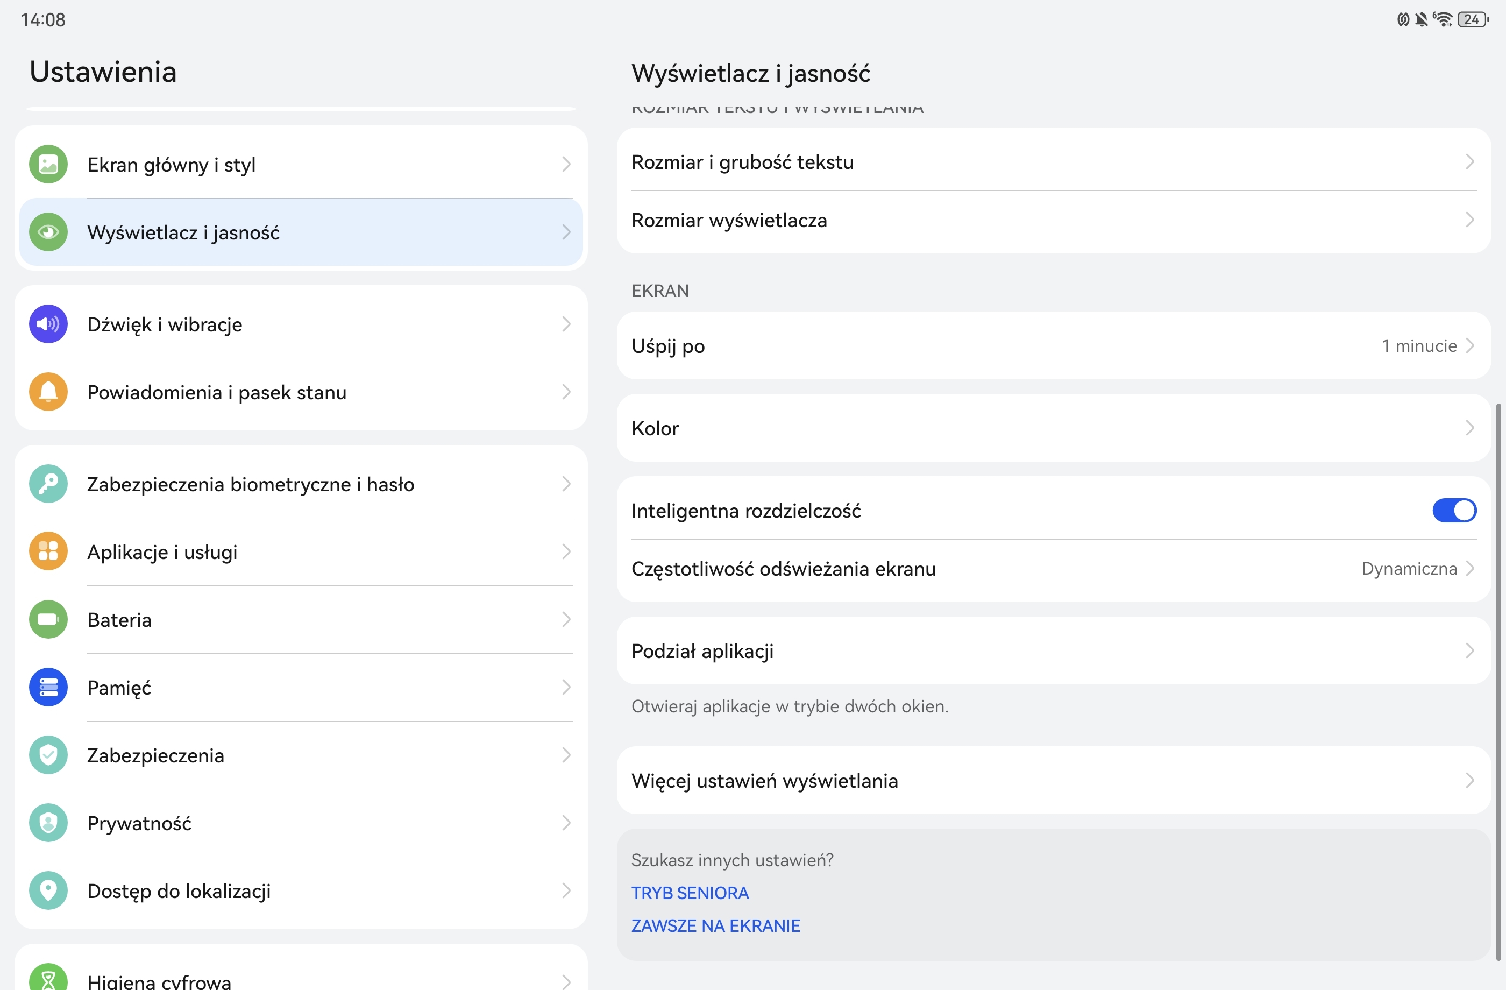Tap the green Ekran główny i styl icon
The width and height of the screenshot is (1506, 990).
[x=48, y=165]
